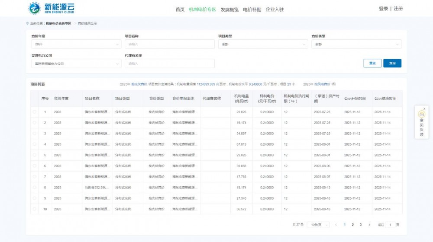Go to next page using right arrow
The width and height of the screenshot is (433, 242).
tap(369, 225)
